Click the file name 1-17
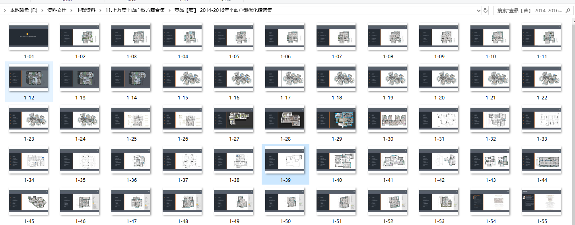This screenshot has height=225, width=575. (286, 98)
